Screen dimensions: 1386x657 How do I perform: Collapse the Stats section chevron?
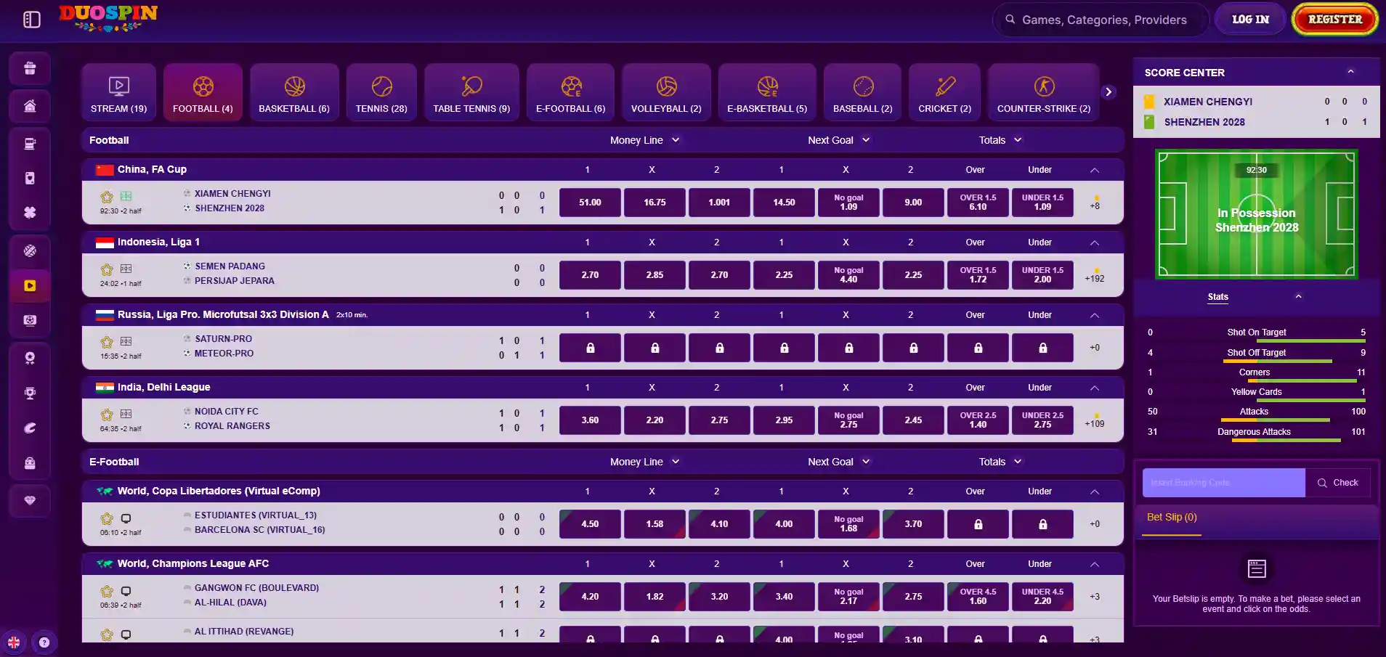1299,296
